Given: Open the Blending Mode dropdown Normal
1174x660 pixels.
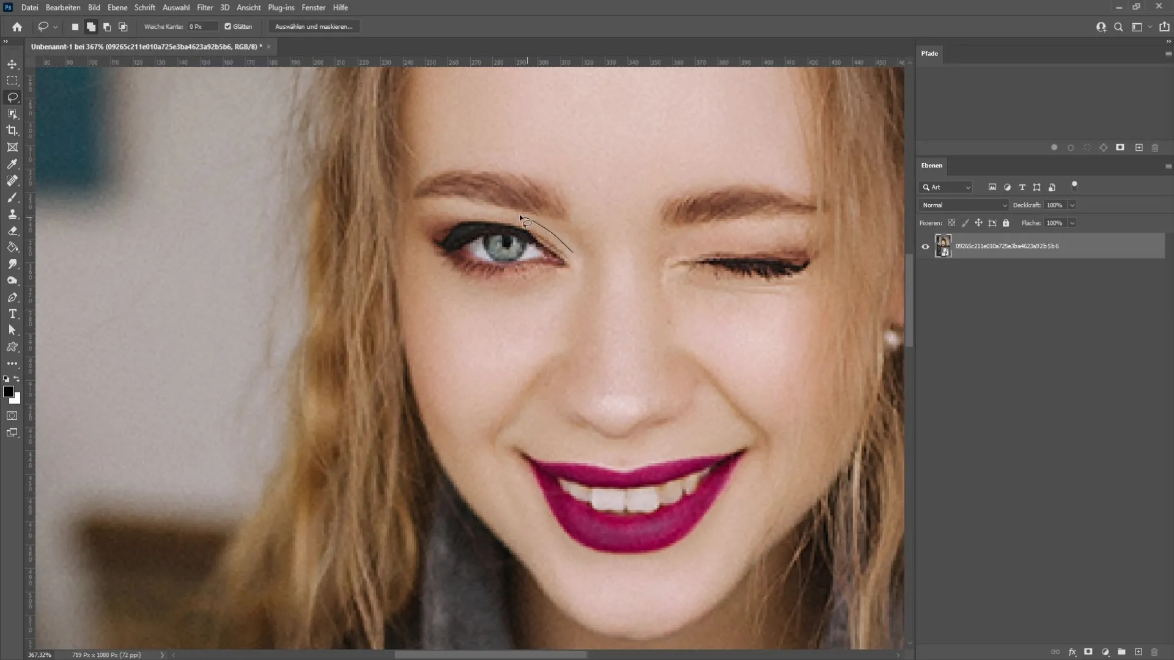Looking at the screenshot, I should 963,205.
